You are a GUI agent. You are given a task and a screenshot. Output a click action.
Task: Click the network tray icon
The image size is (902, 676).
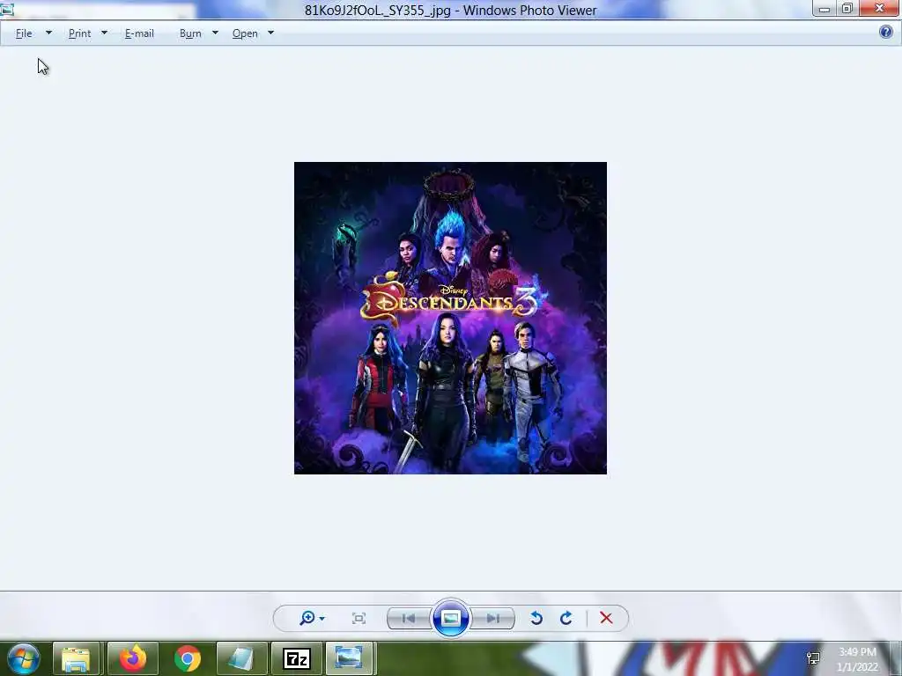point(813,658)
